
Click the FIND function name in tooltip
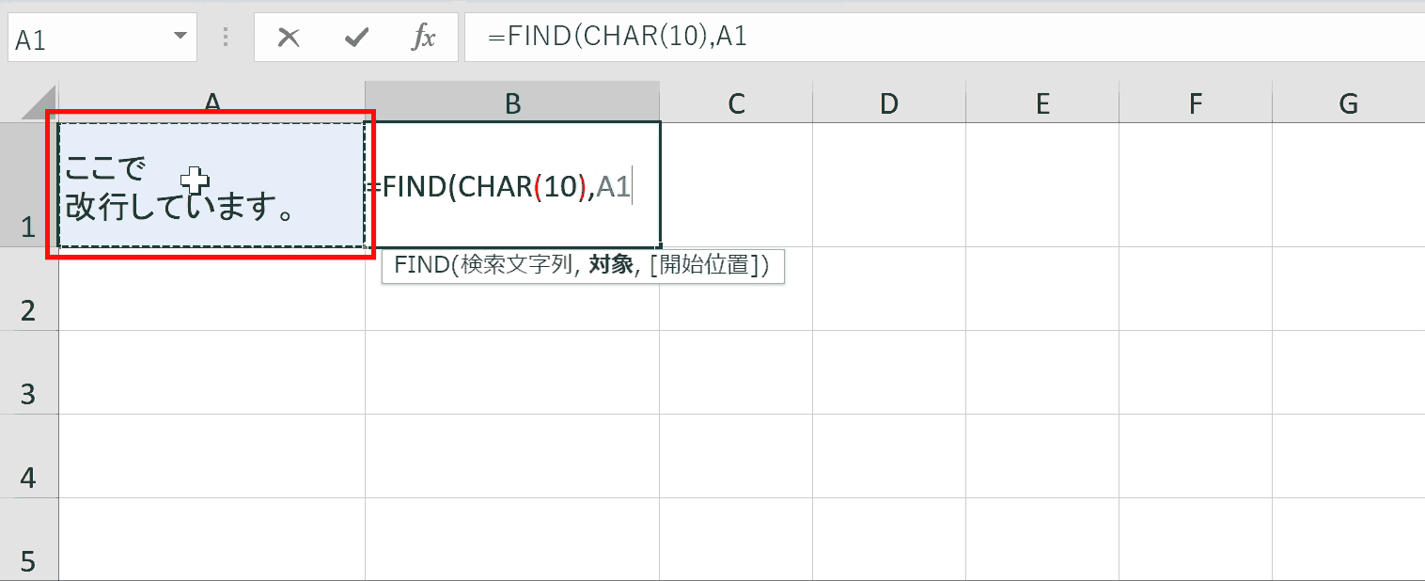422,266
